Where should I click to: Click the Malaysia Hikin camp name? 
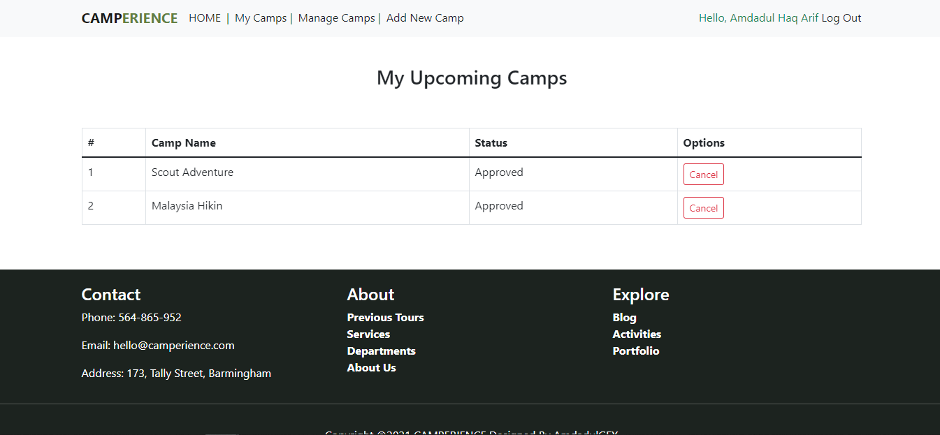[x=187, y=206]
